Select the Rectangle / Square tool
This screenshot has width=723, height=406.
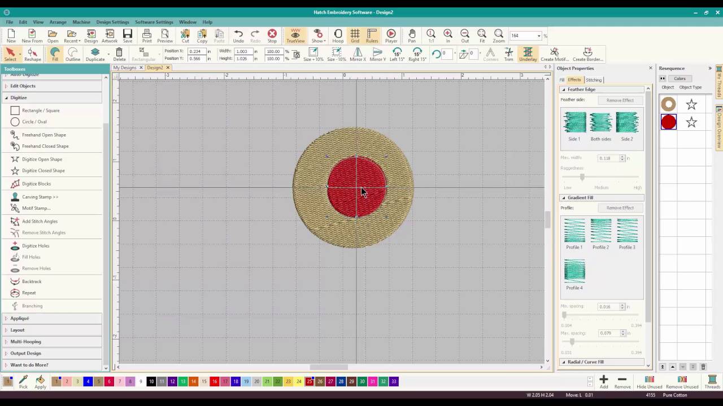[x=35, y=111]
